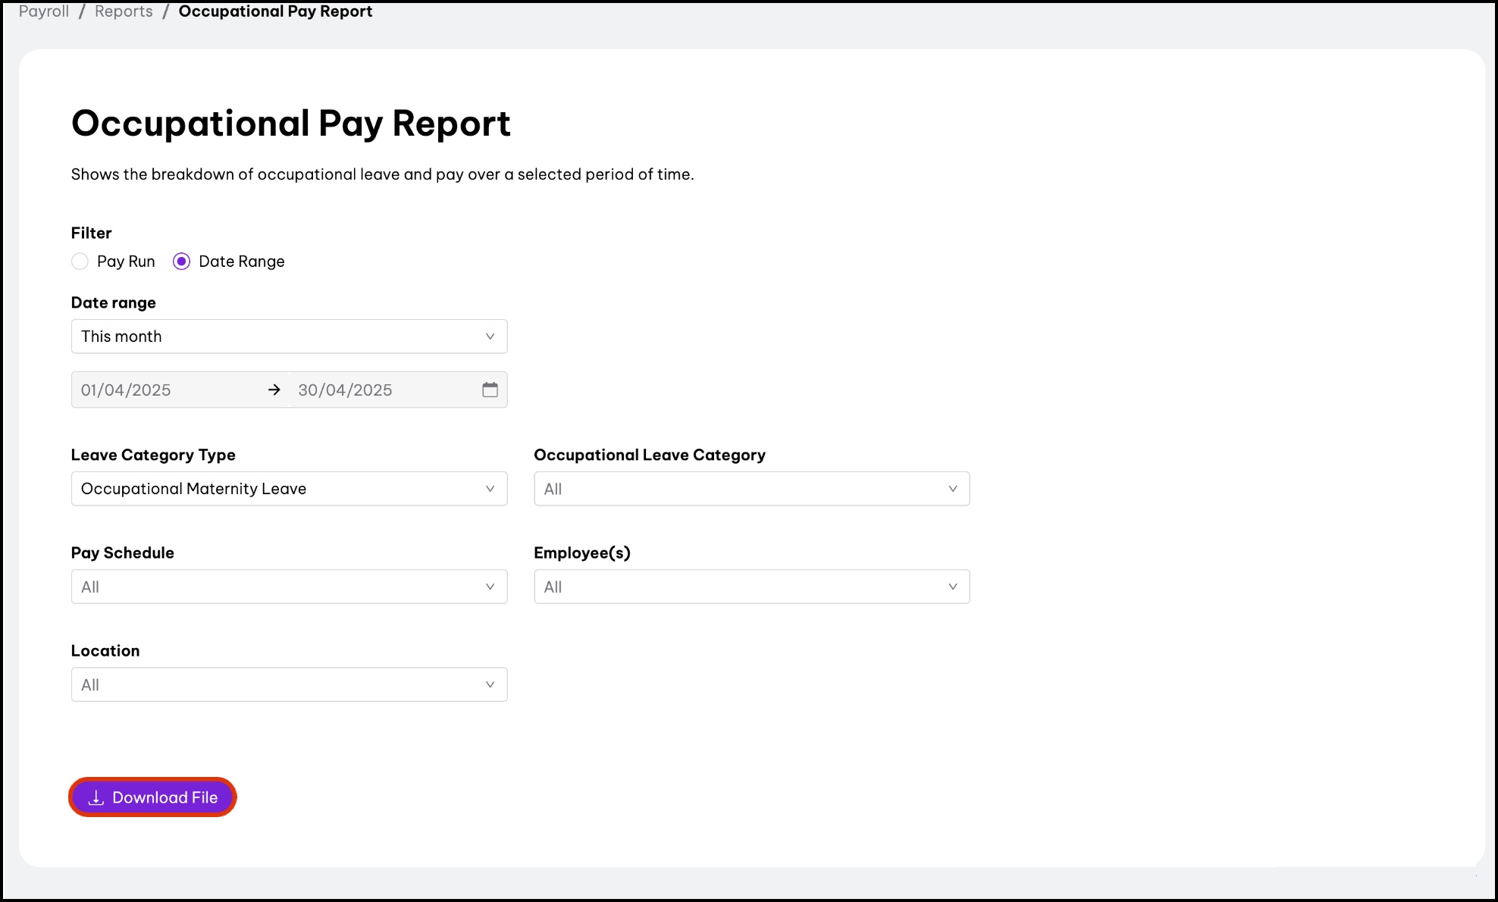Click chevron on Leave Category Type dropdown

click(490, 489)
